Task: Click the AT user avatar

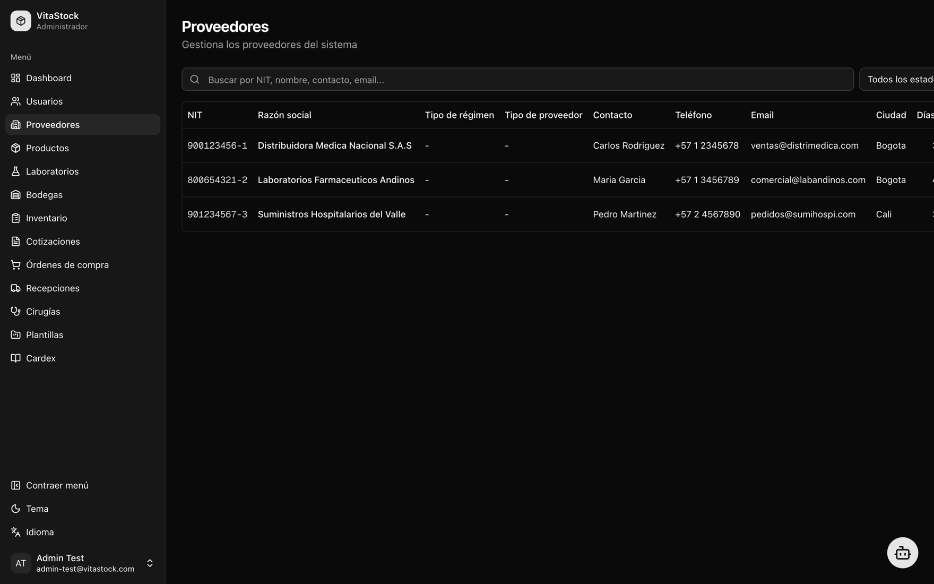Action: 21,563
